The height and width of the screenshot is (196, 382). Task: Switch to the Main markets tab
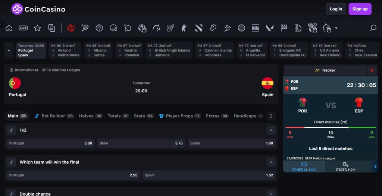pos(17,116)
